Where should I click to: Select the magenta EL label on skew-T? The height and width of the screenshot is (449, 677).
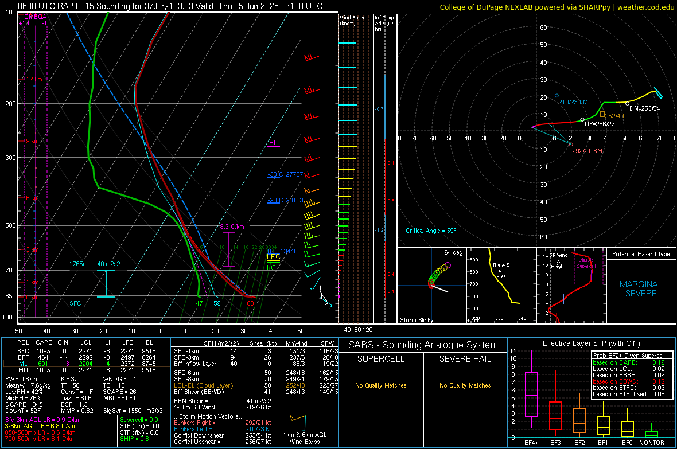point(273,143)
